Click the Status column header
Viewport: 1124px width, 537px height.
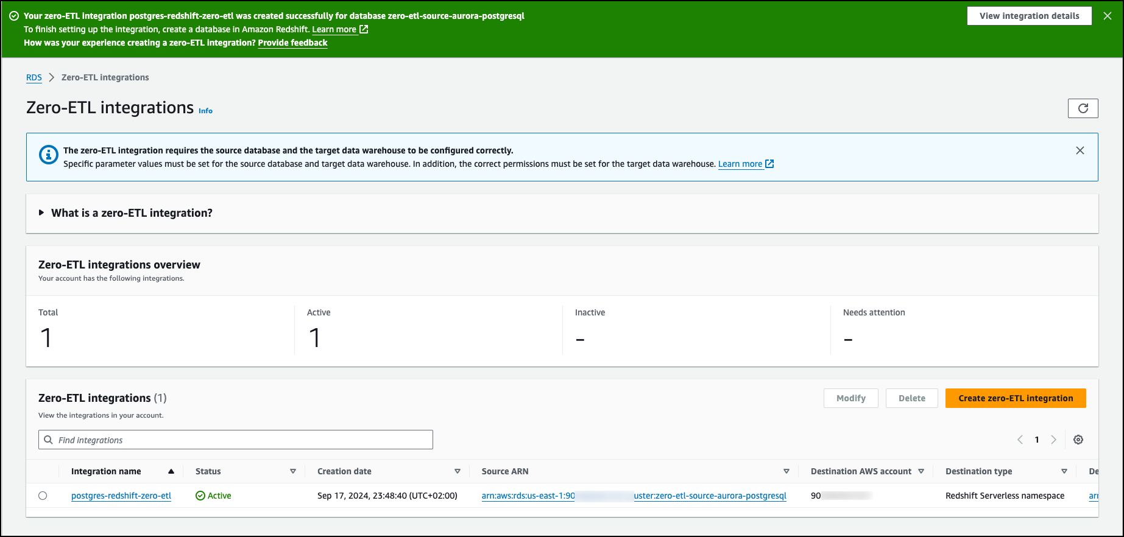click(x=208, y=471)
